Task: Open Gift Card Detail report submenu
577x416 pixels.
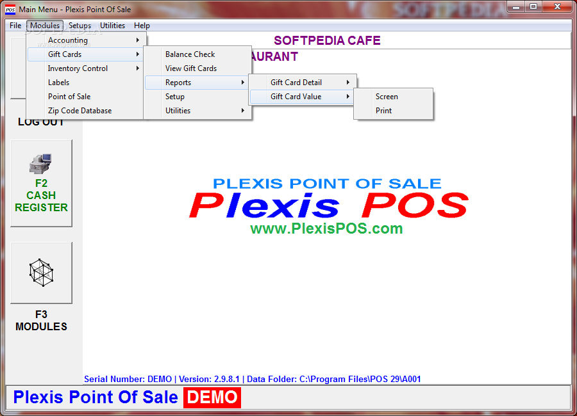Action: coord(303,83)
